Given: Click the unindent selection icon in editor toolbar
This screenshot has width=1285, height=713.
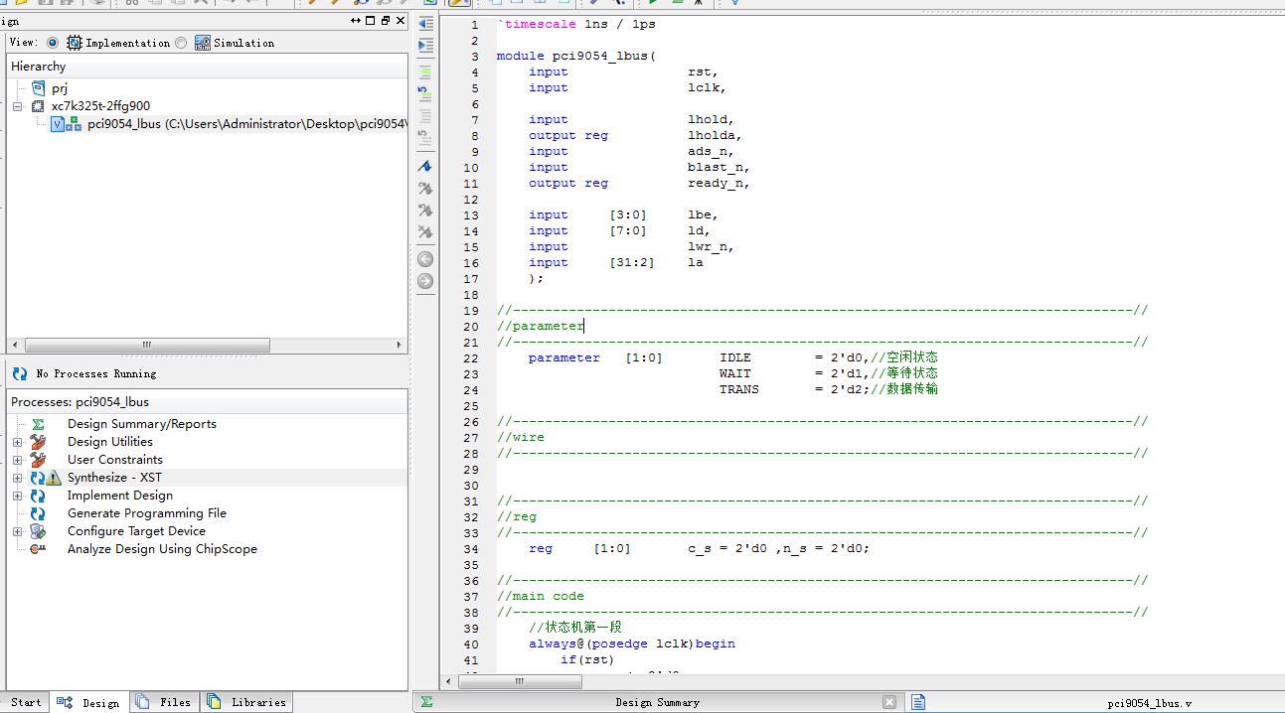Looking at the screenshot, I should [425, 23].
